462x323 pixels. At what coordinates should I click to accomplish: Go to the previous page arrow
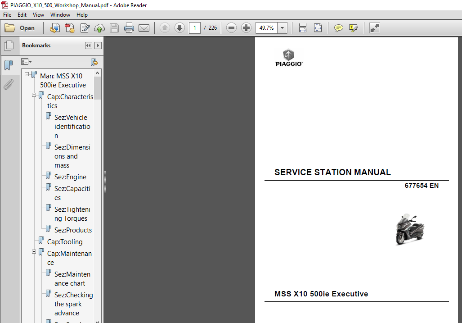pyautogui.click(x=165, y=28)
